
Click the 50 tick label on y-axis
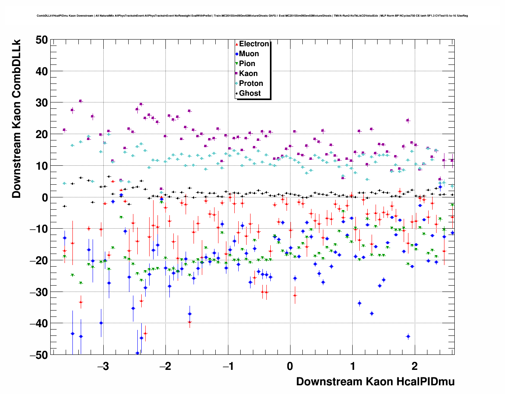click(x=41, y=40)
